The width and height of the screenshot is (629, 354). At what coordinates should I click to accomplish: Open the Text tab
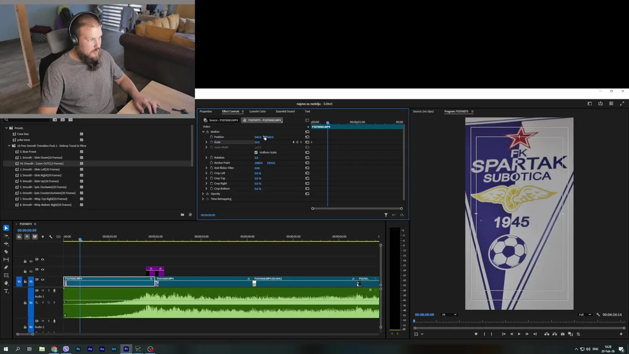click(x=308, y=112)
